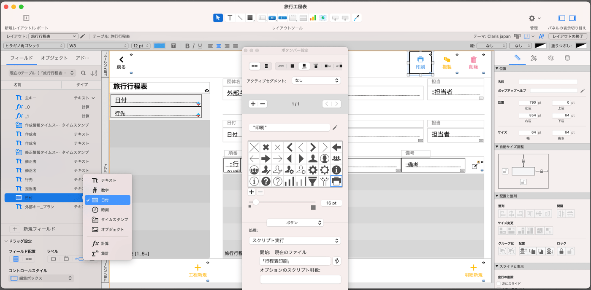This screenshot has height=290, width=591.
Task: Select 計算 in field type menu
Action: coord(108,244)
